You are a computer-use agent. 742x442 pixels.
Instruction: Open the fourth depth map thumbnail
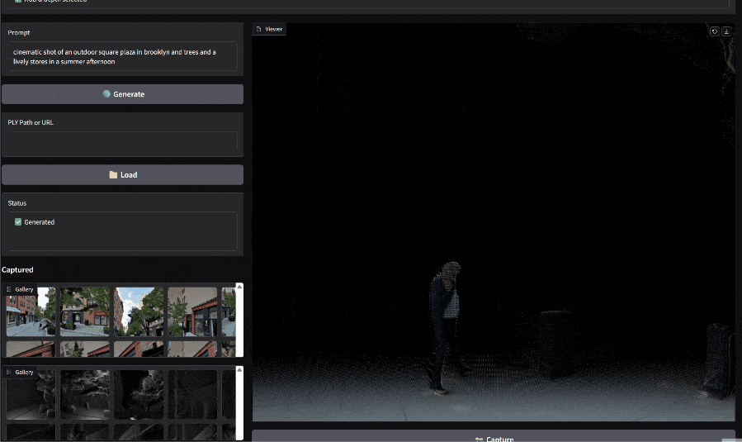[x=192, y=395]
